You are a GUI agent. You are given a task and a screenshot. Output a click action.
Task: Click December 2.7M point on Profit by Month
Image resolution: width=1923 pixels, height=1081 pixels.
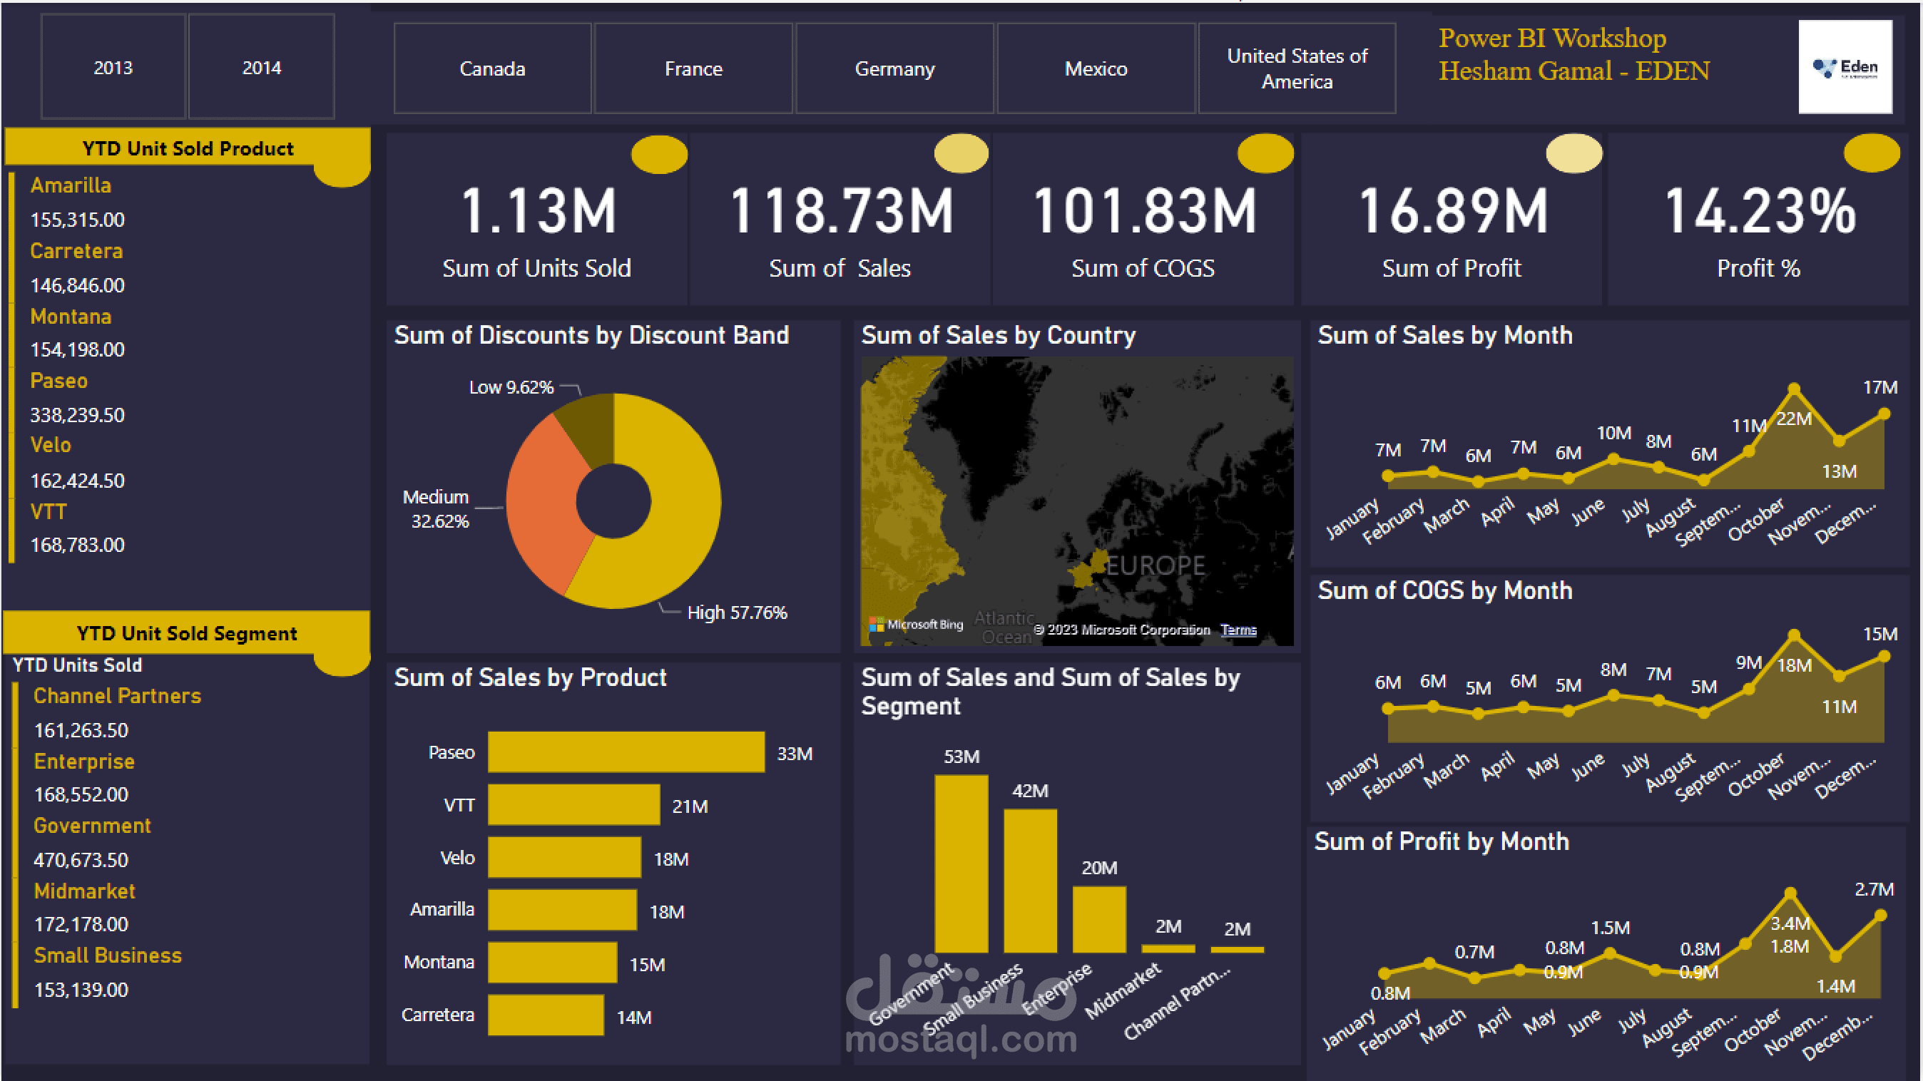click(x=1880, y=916)
